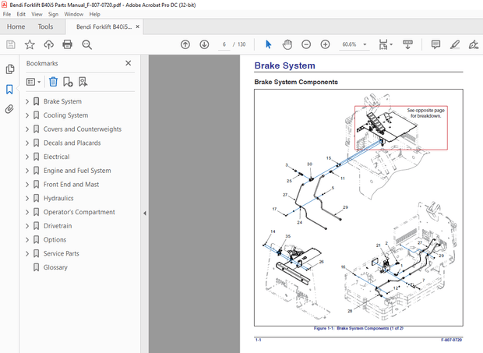Switch to the Tools tab
Viewport: 483px width, 353px height.
(x=46, y=26)
